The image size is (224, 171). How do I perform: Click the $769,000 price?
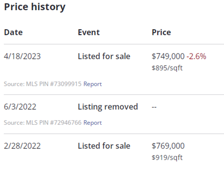pos(168,146)
